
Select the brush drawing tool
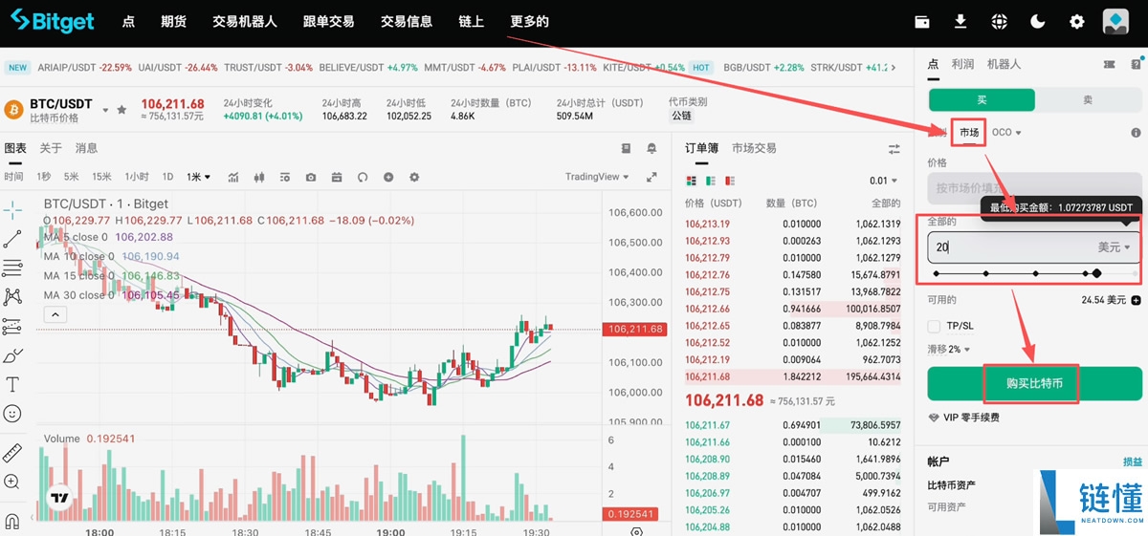click(12, 355)
